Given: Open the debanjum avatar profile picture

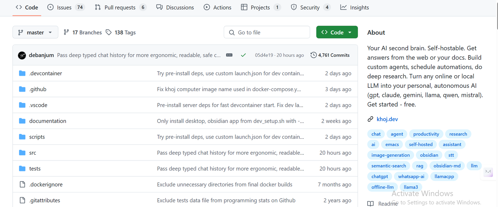Looking at the screenshot, I should click(22, 55).
